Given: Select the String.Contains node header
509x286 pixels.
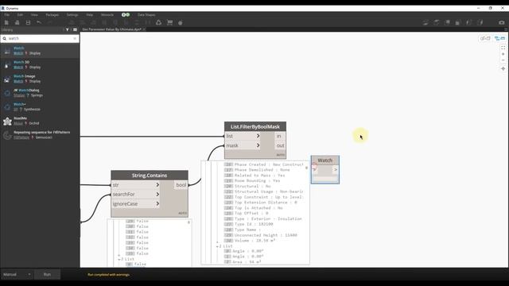Looking at the screenshot, I should (150, 176).
